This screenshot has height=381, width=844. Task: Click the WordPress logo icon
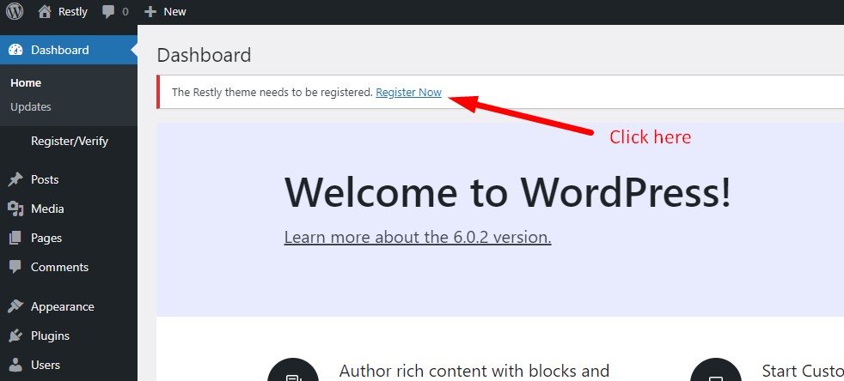point(15,12)
